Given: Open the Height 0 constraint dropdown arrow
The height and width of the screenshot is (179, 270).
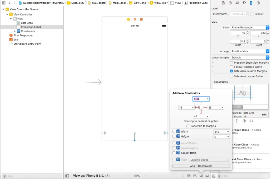Looking at the screenshot, I should point(228,137).
